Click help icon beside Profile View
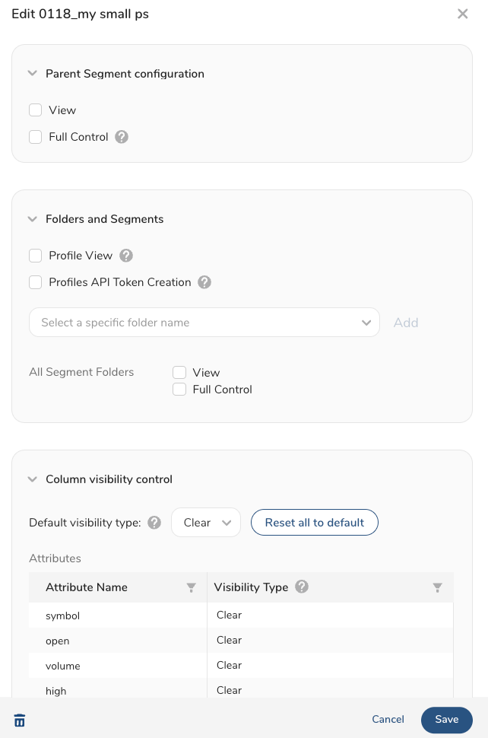The height and width of the screenshot is (738, 488). coord(126,256)
